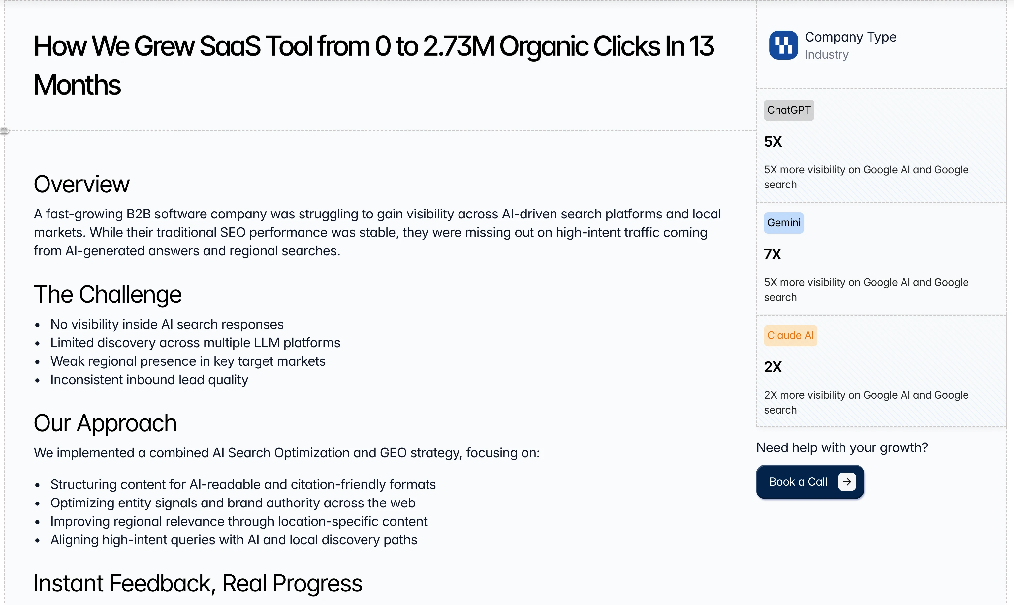Screen dimensions: 1014x605
Task: Click the Overview section heading
Action: coord(81,184)
